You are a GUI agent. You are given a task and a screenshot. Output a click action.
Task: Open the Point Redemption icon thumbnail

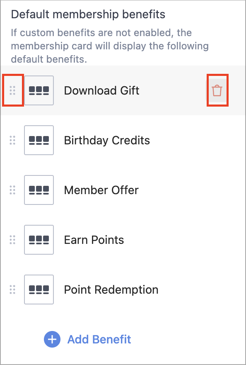39,290
